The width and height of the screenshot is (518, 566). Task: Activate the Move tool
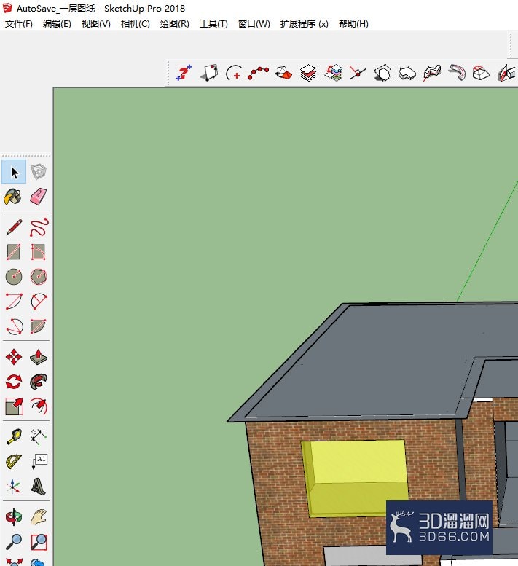pyautogui.click(x=14, y=357)
